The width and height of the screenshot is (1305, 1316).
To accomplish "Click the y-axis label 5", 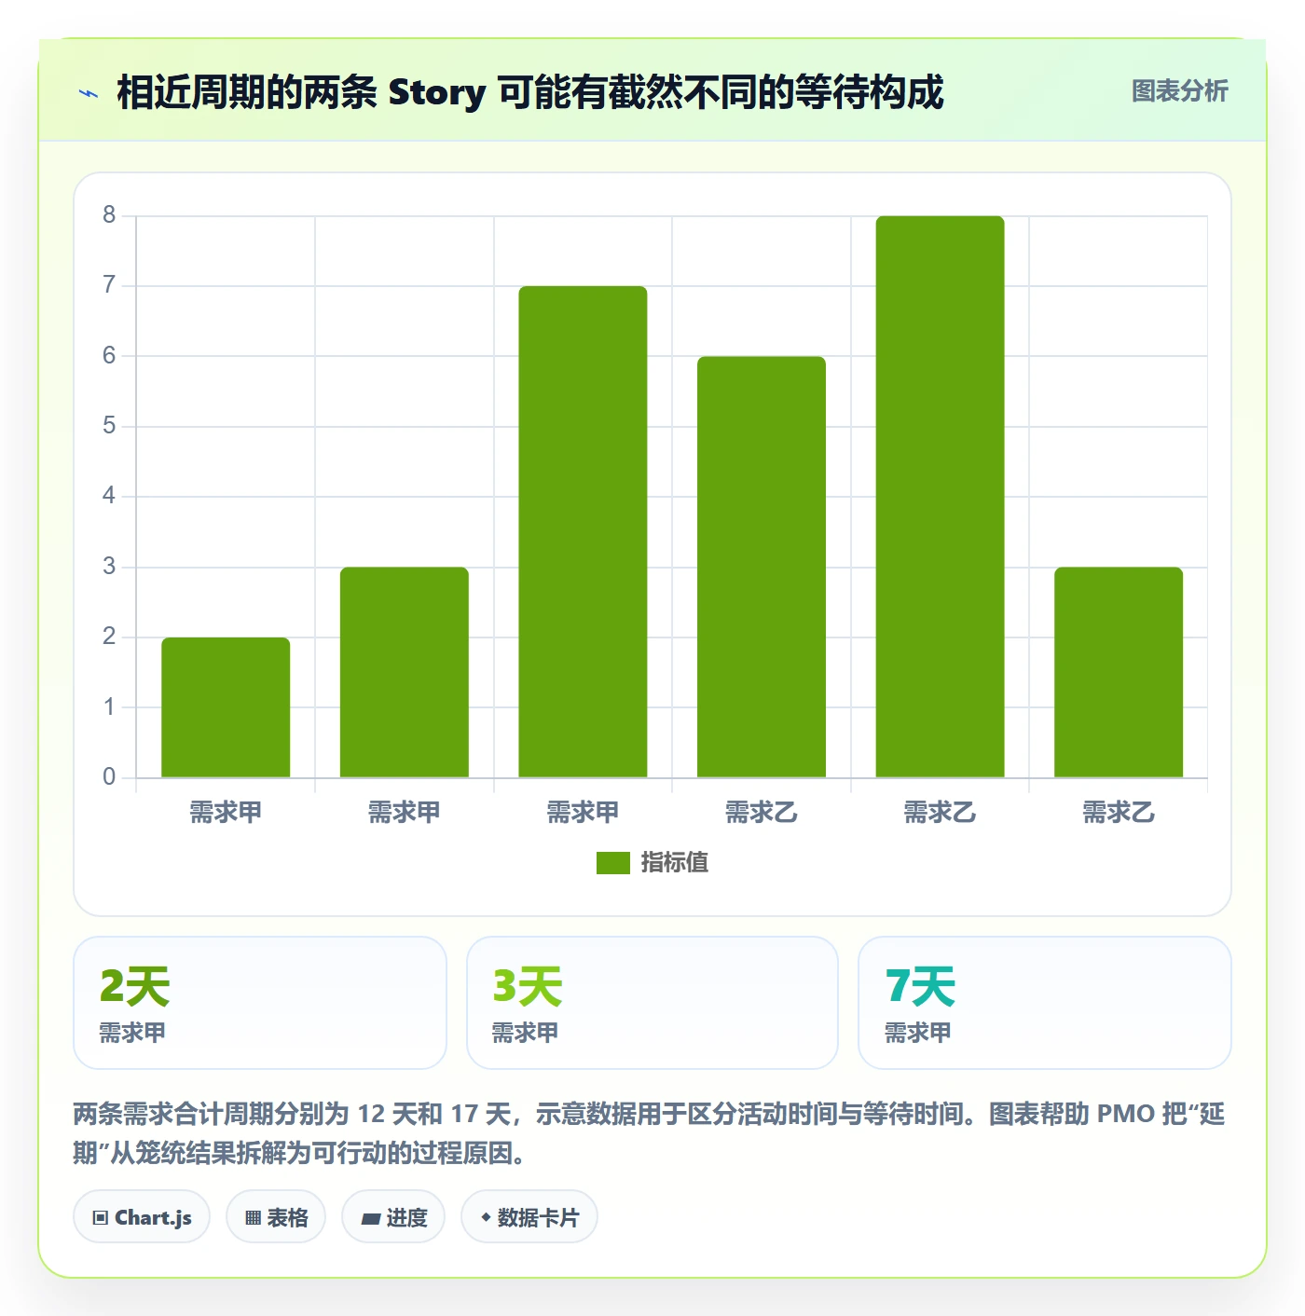I will tap(109, 426).
